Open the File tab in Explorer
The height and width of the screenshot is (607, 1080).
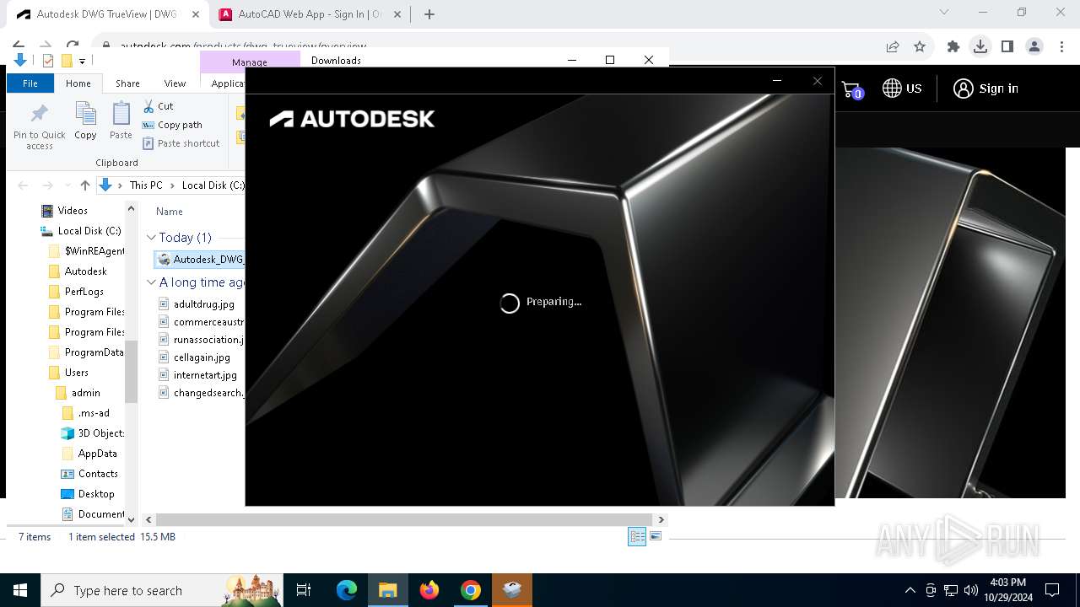pos(30,83)
